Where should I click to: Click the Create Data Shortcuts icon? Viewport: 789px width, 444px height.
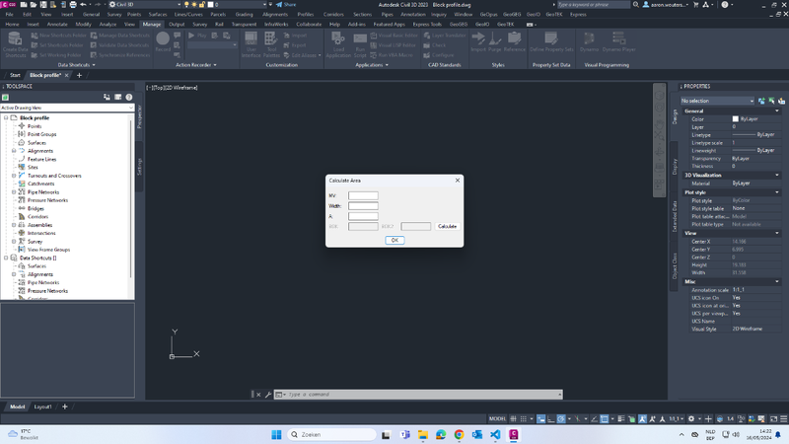15,42
